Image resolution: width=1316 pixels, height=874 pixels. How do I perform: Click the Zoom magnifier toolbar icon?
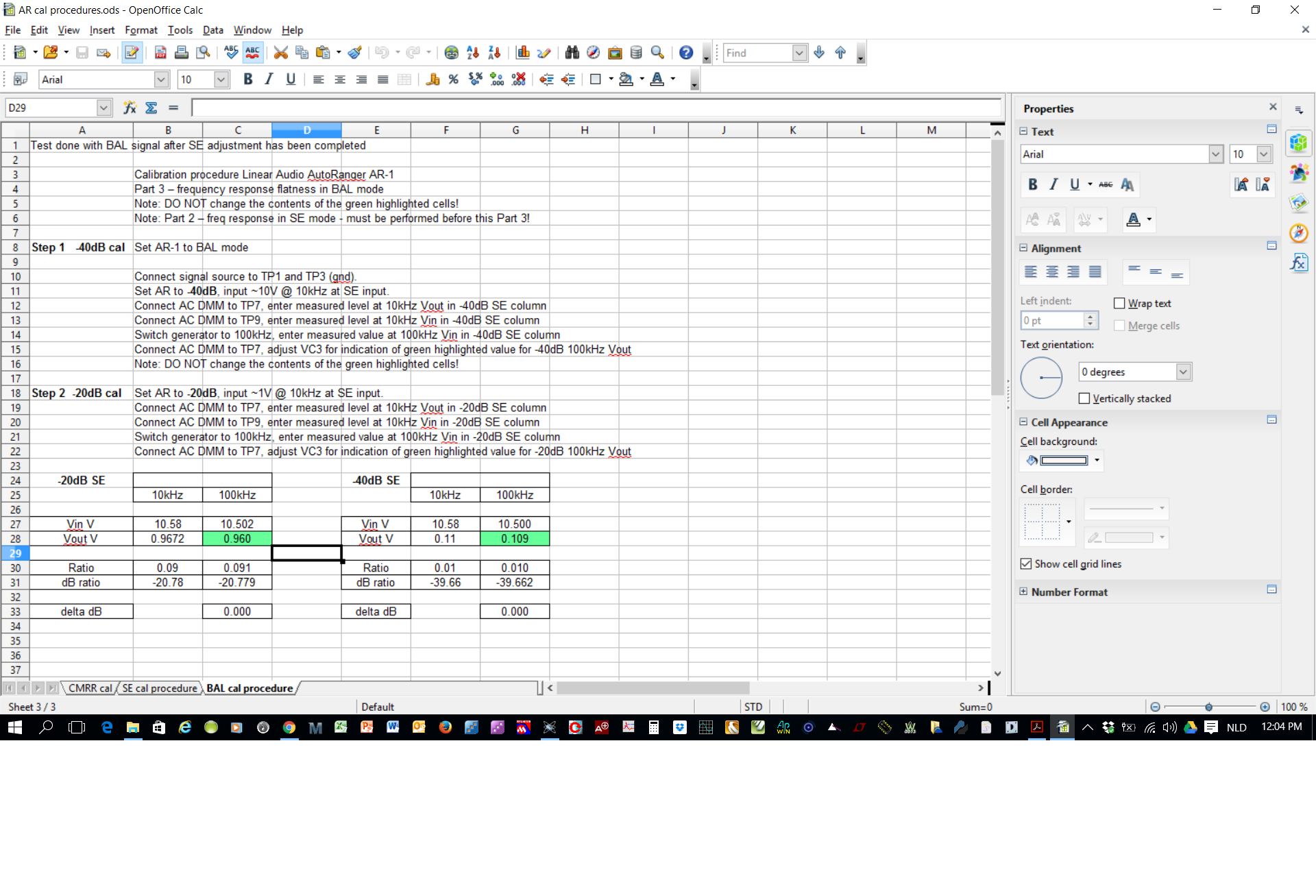tap(657, 53)
